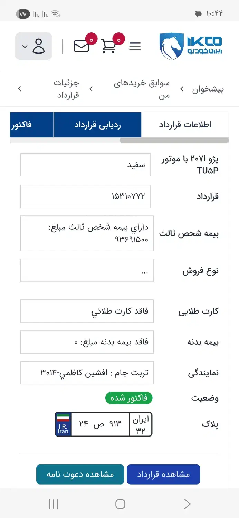The image size is (239, 518).
Task: Tap the Android recent apps button
Action: (x=54, y=504)
